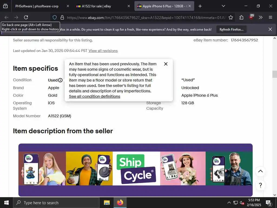Open a new tab with plus button
The height and width of the screenshot is (208, 277).
(200, 6)
